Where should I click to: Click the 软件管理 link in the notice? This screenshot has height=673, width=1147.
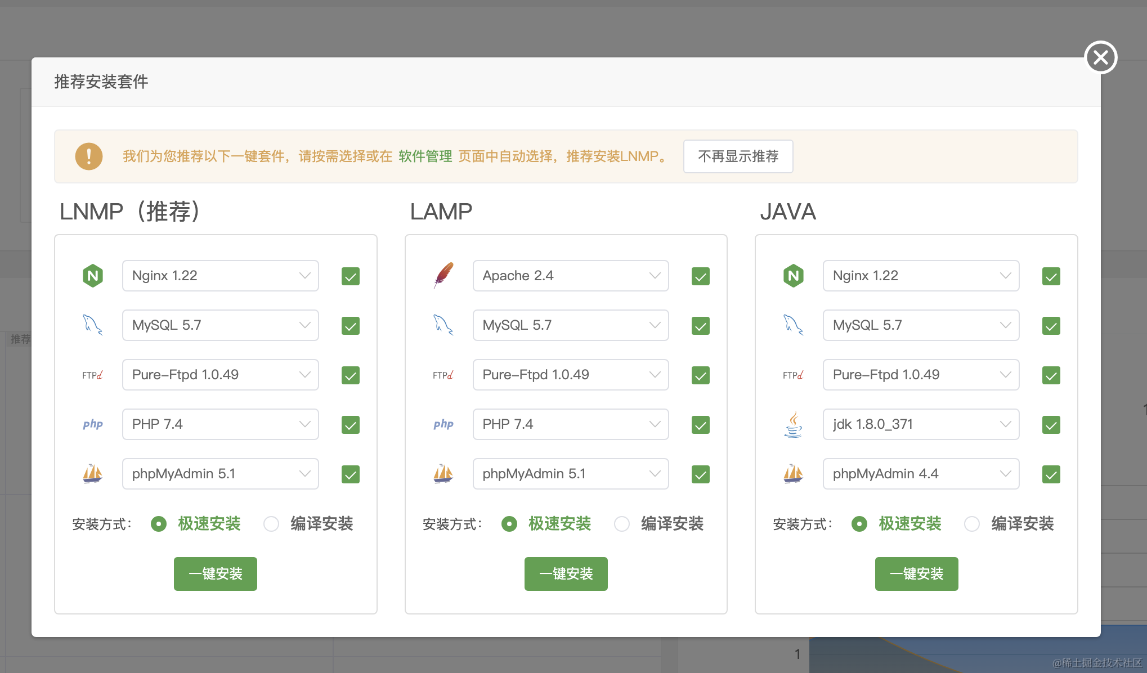425,156
